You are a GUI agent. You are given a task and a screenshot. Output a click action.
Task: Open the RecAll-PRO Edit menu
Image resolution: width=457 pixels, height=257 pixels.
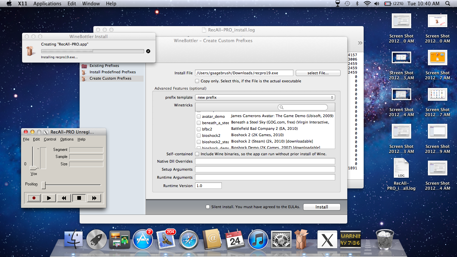tap(36, 139)
